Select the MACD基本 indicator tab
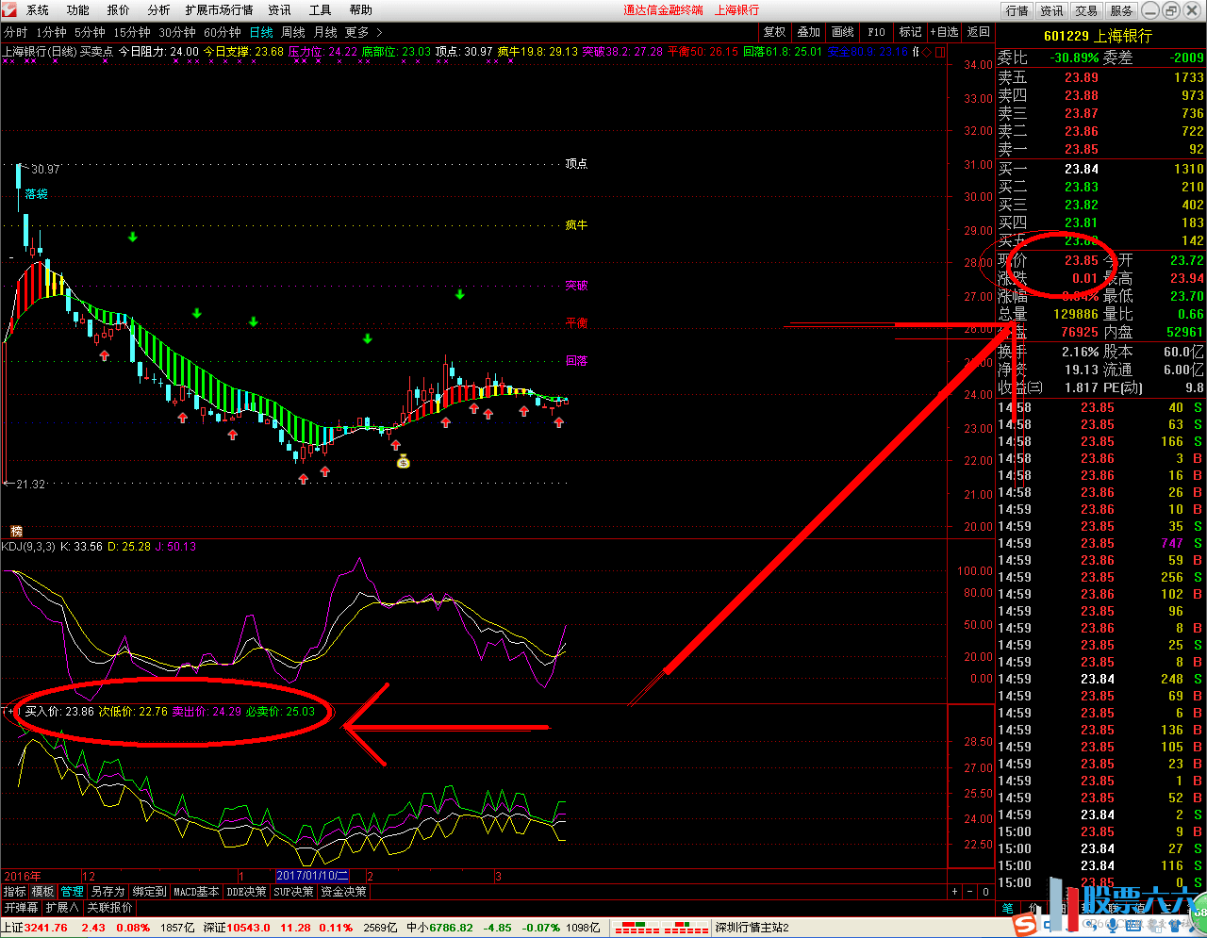1207x938 pixels. click(196, 891)
